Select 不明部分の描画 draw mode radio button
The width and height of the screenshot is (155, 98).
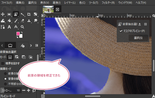pyautogui.click(x=5, y=84)
